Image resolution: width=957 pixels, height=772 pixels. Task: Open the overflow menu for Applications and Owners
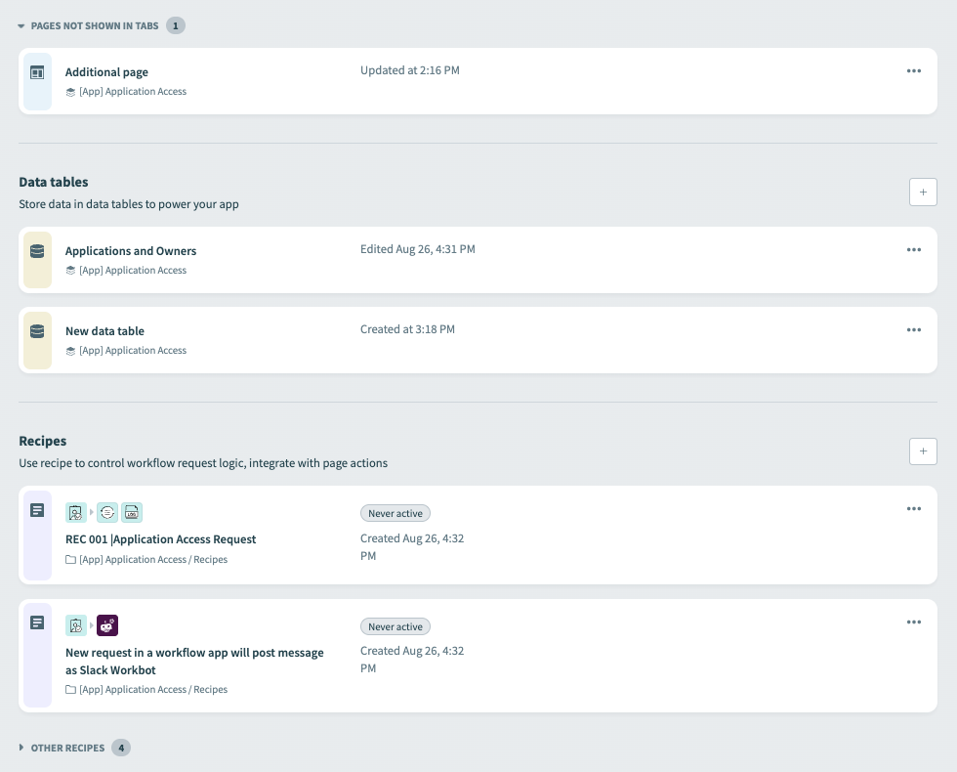coord(914,249)
